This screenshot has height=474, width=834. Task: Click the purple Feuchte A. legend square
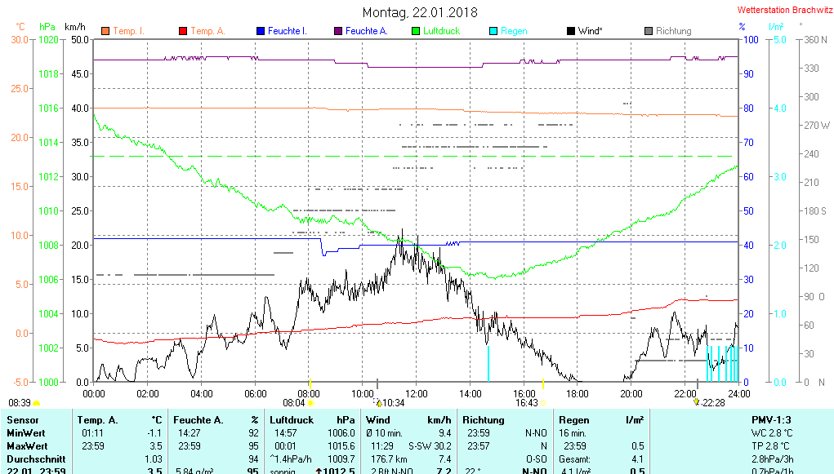(x=337, y=31)
